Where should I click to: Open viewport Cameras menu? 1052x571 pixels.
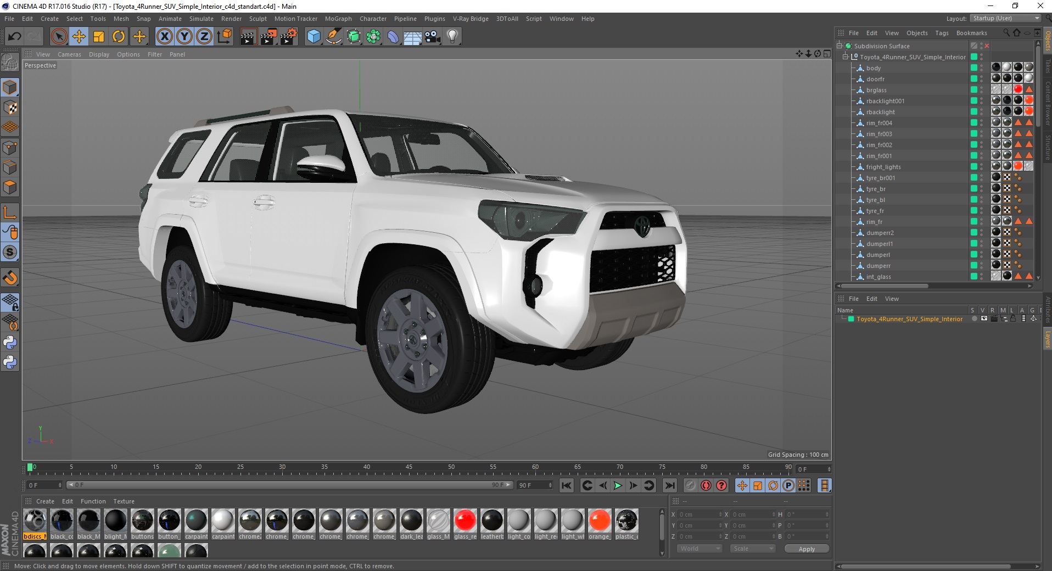tap(69, 54)
